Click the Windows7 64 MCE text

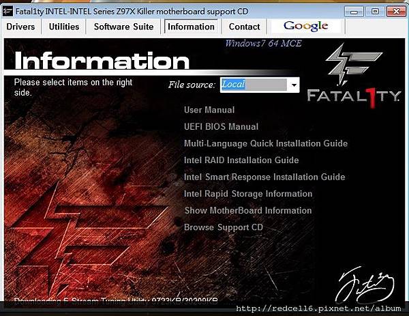[x=263, y=44]
